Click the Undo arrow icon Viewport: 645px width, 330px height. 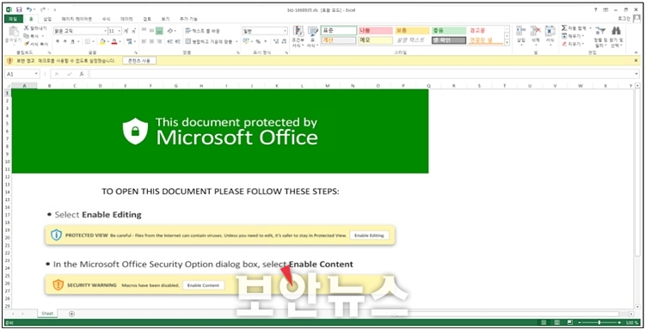click(28, 9)
